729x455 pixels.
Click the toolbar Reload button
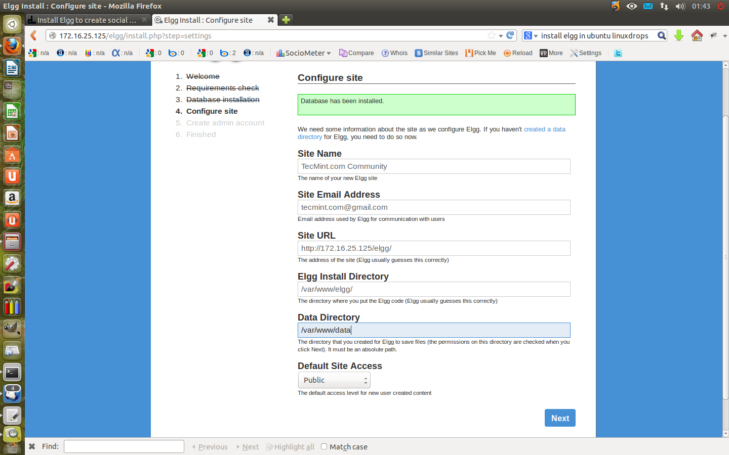pos(518,53)
